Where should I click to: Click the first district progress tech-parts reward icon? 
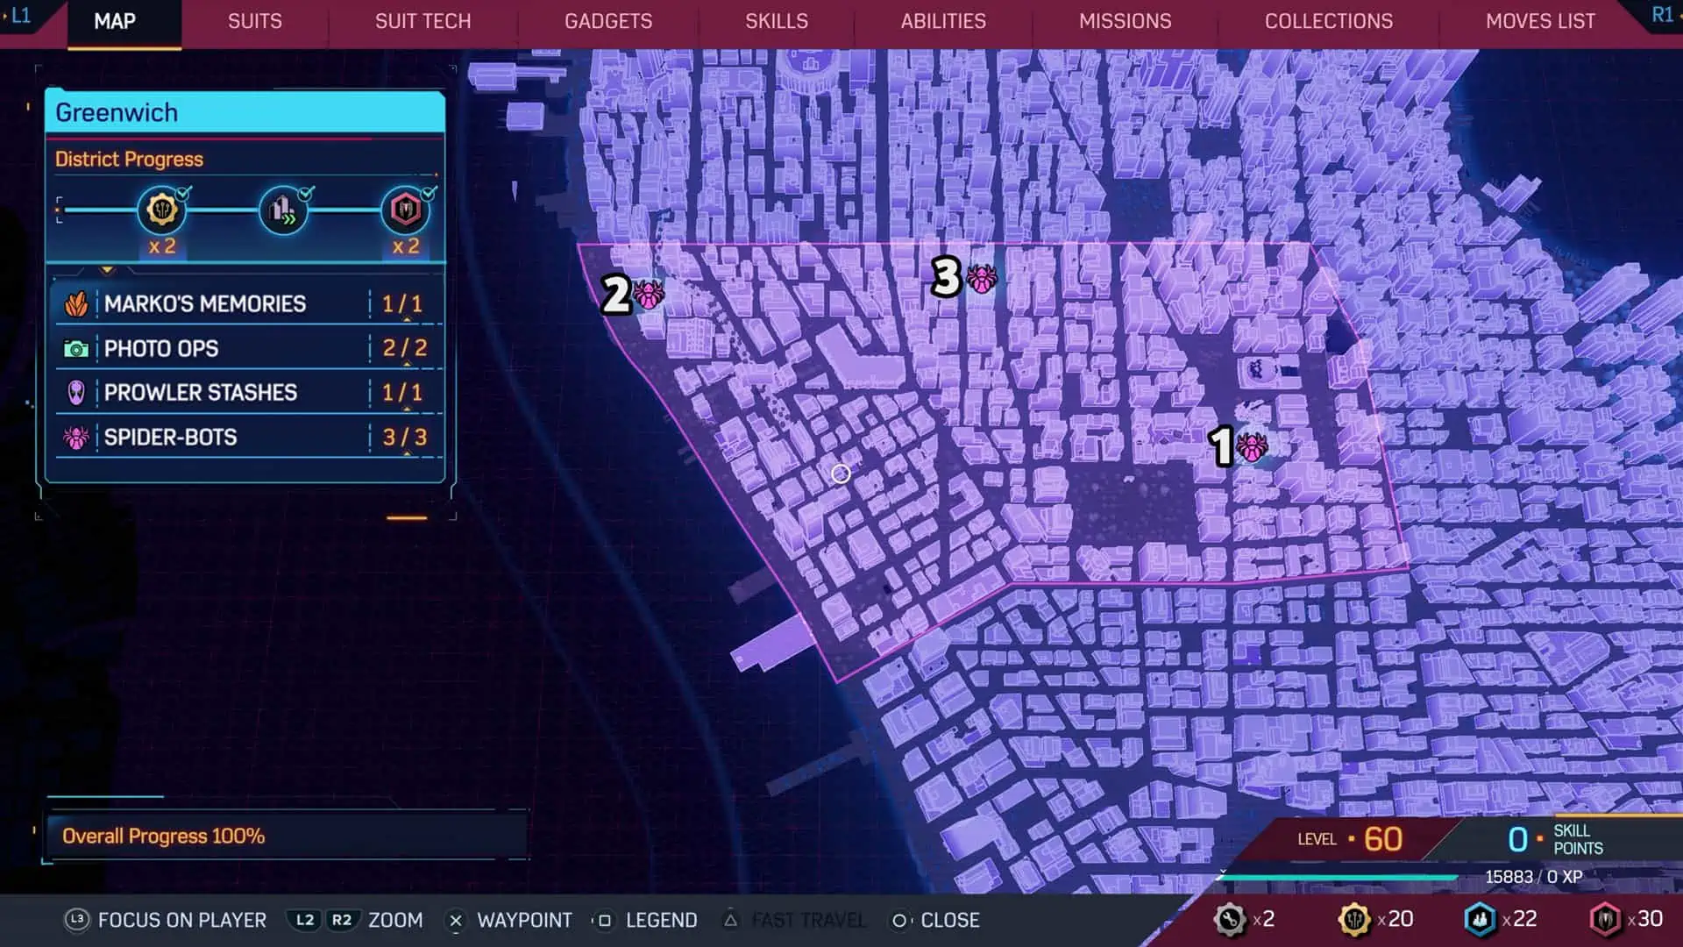162,210
